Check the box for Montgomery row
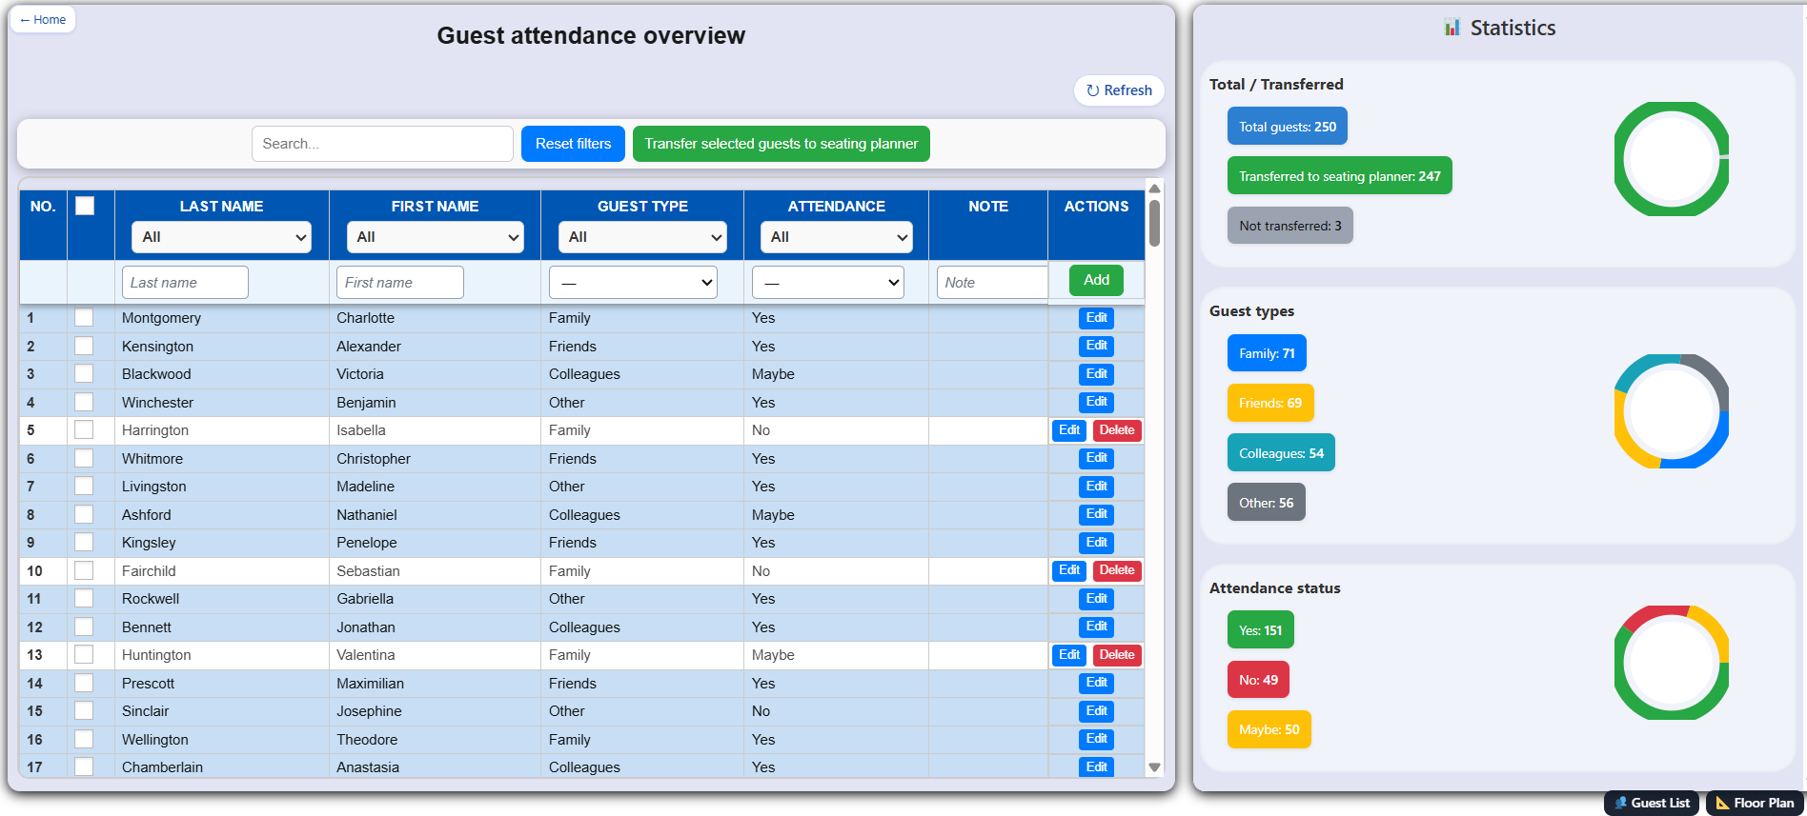1807x816 pixels. 84,318
